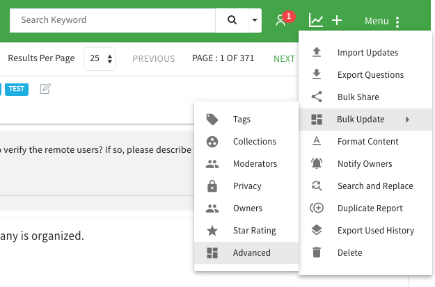This screenshot has width=435, height=287.
Task: Click the magnifying glass search button
Action: tap(232, 20)
